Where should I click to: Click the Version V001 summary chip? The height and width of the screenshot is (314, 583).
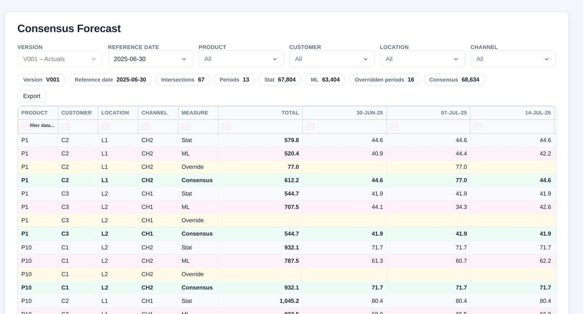pyautogui.click(x=41, y=80)
